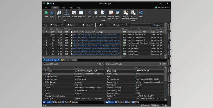
Task: Launch the HTTP Submitter tool
Action: [x=133, y=15]
